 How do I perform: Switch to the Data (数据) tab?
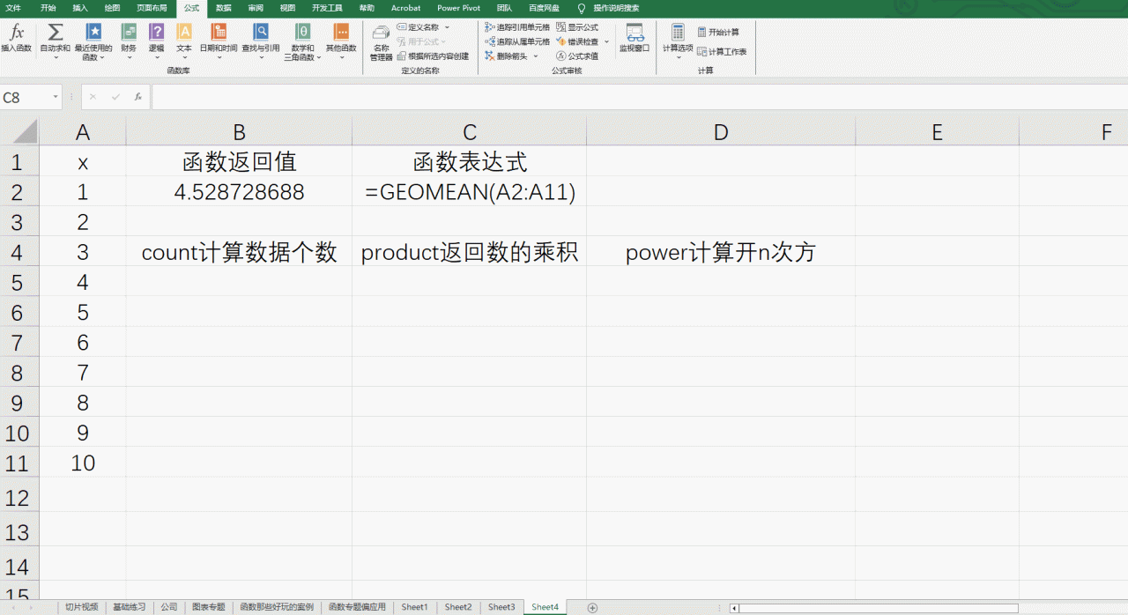[223, 8]
